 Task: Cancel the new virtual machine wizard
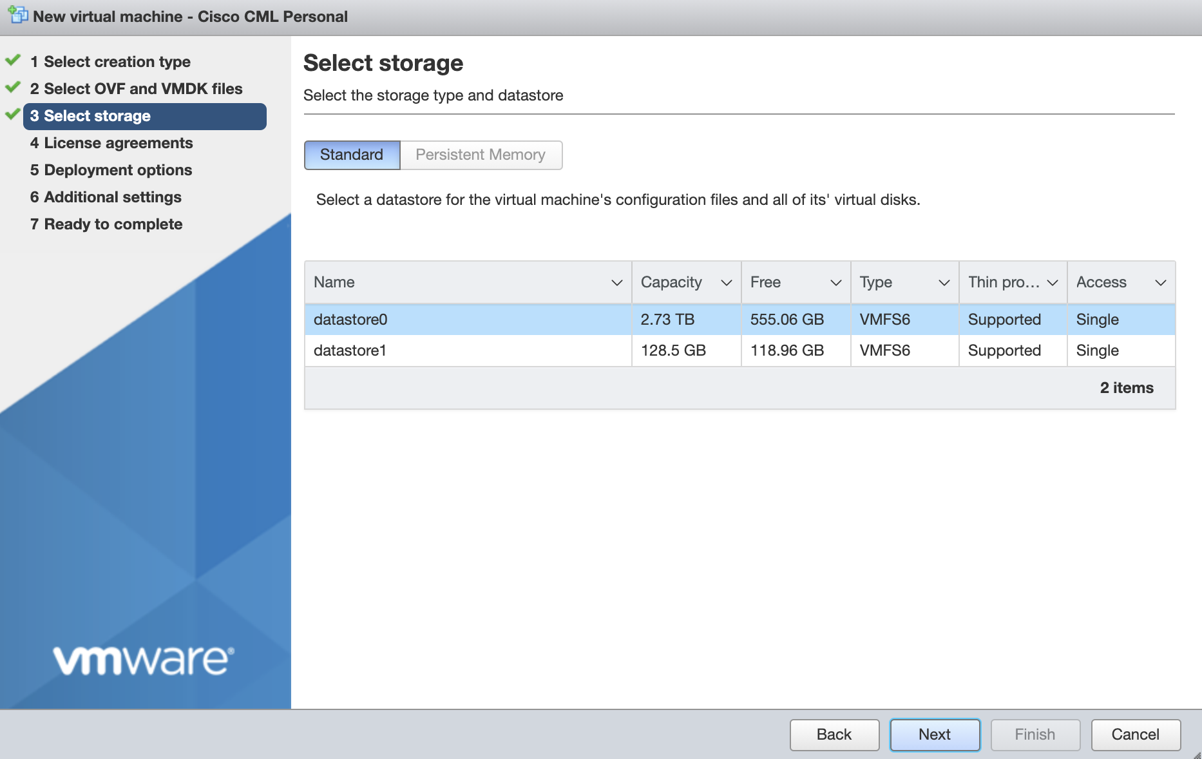pos(1135,735)
